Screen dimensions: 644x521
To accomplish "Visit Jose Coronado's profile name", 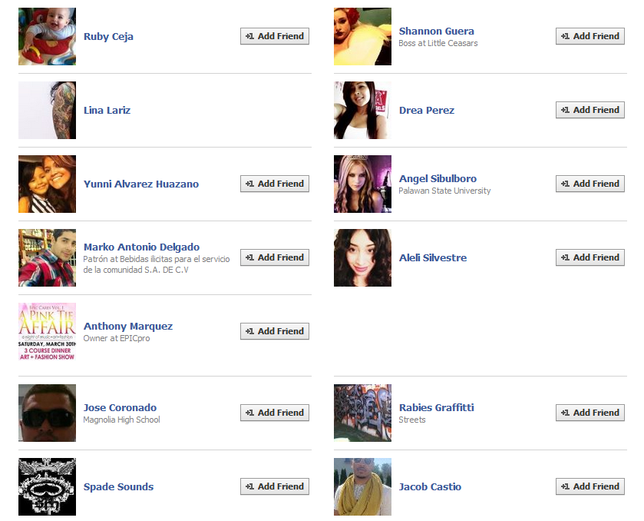I will coord(120,407).
